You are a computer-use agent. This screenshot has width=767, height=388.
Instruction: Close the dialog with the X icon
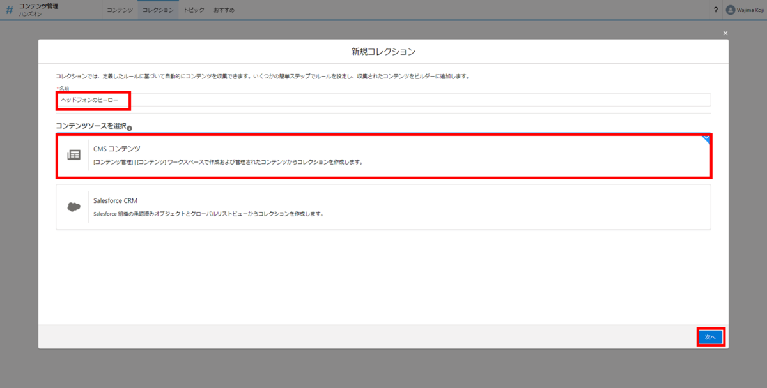click(x=725, y=33)
